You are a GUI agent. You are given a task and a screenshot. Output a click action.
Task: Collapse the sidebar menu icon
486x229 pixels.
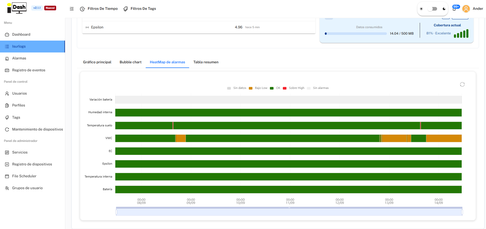[x=72, y=9]
